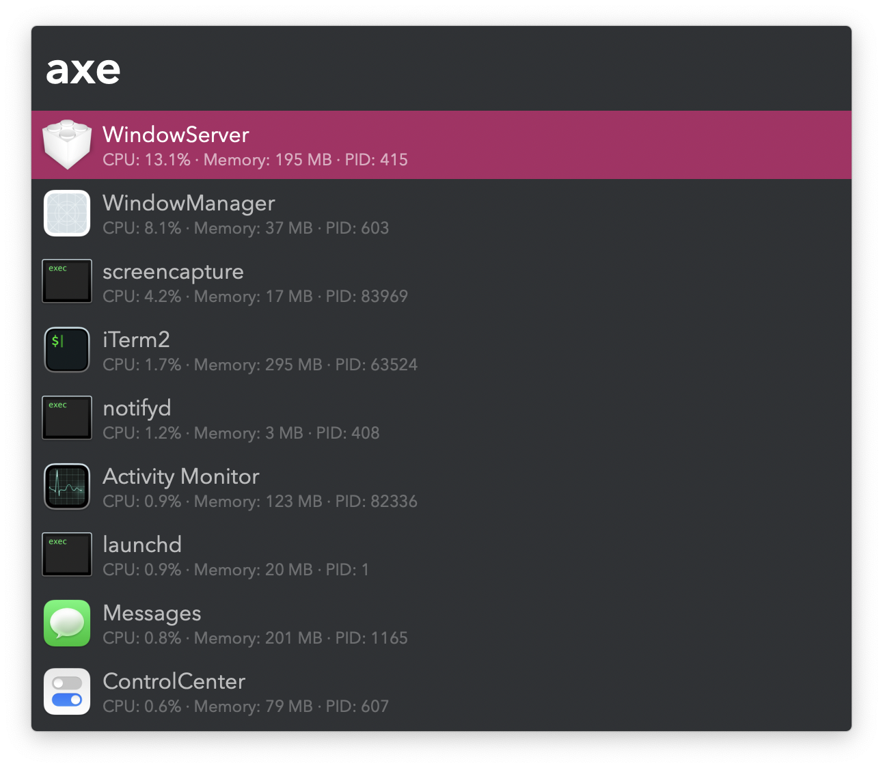883x768 pixels.
Task: Click the screencapture exec icon
Action: [x=67, y=281]
